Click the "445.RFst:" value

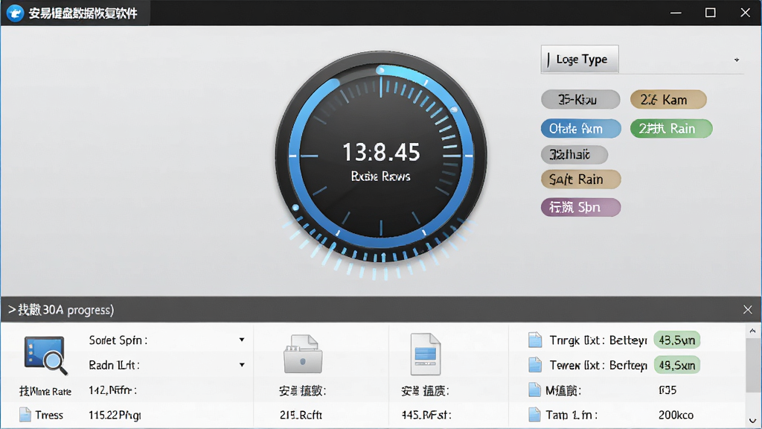point(426,415)
